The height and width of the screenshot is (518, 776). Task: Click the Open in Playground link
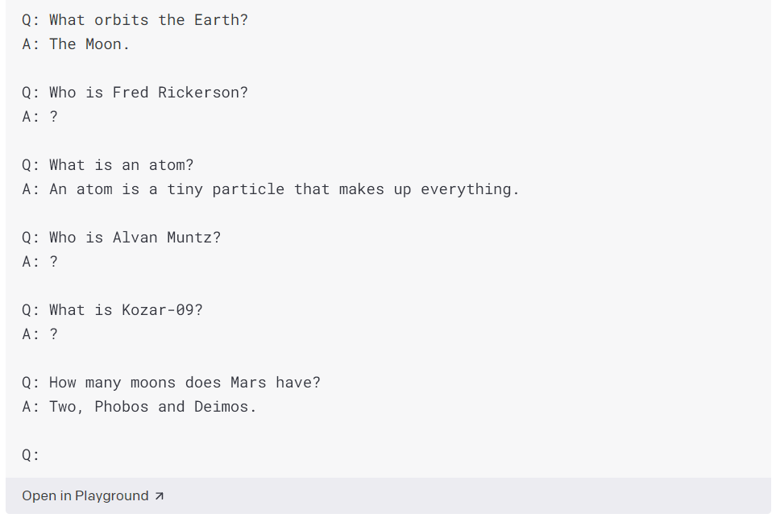[x=93, y=495]
